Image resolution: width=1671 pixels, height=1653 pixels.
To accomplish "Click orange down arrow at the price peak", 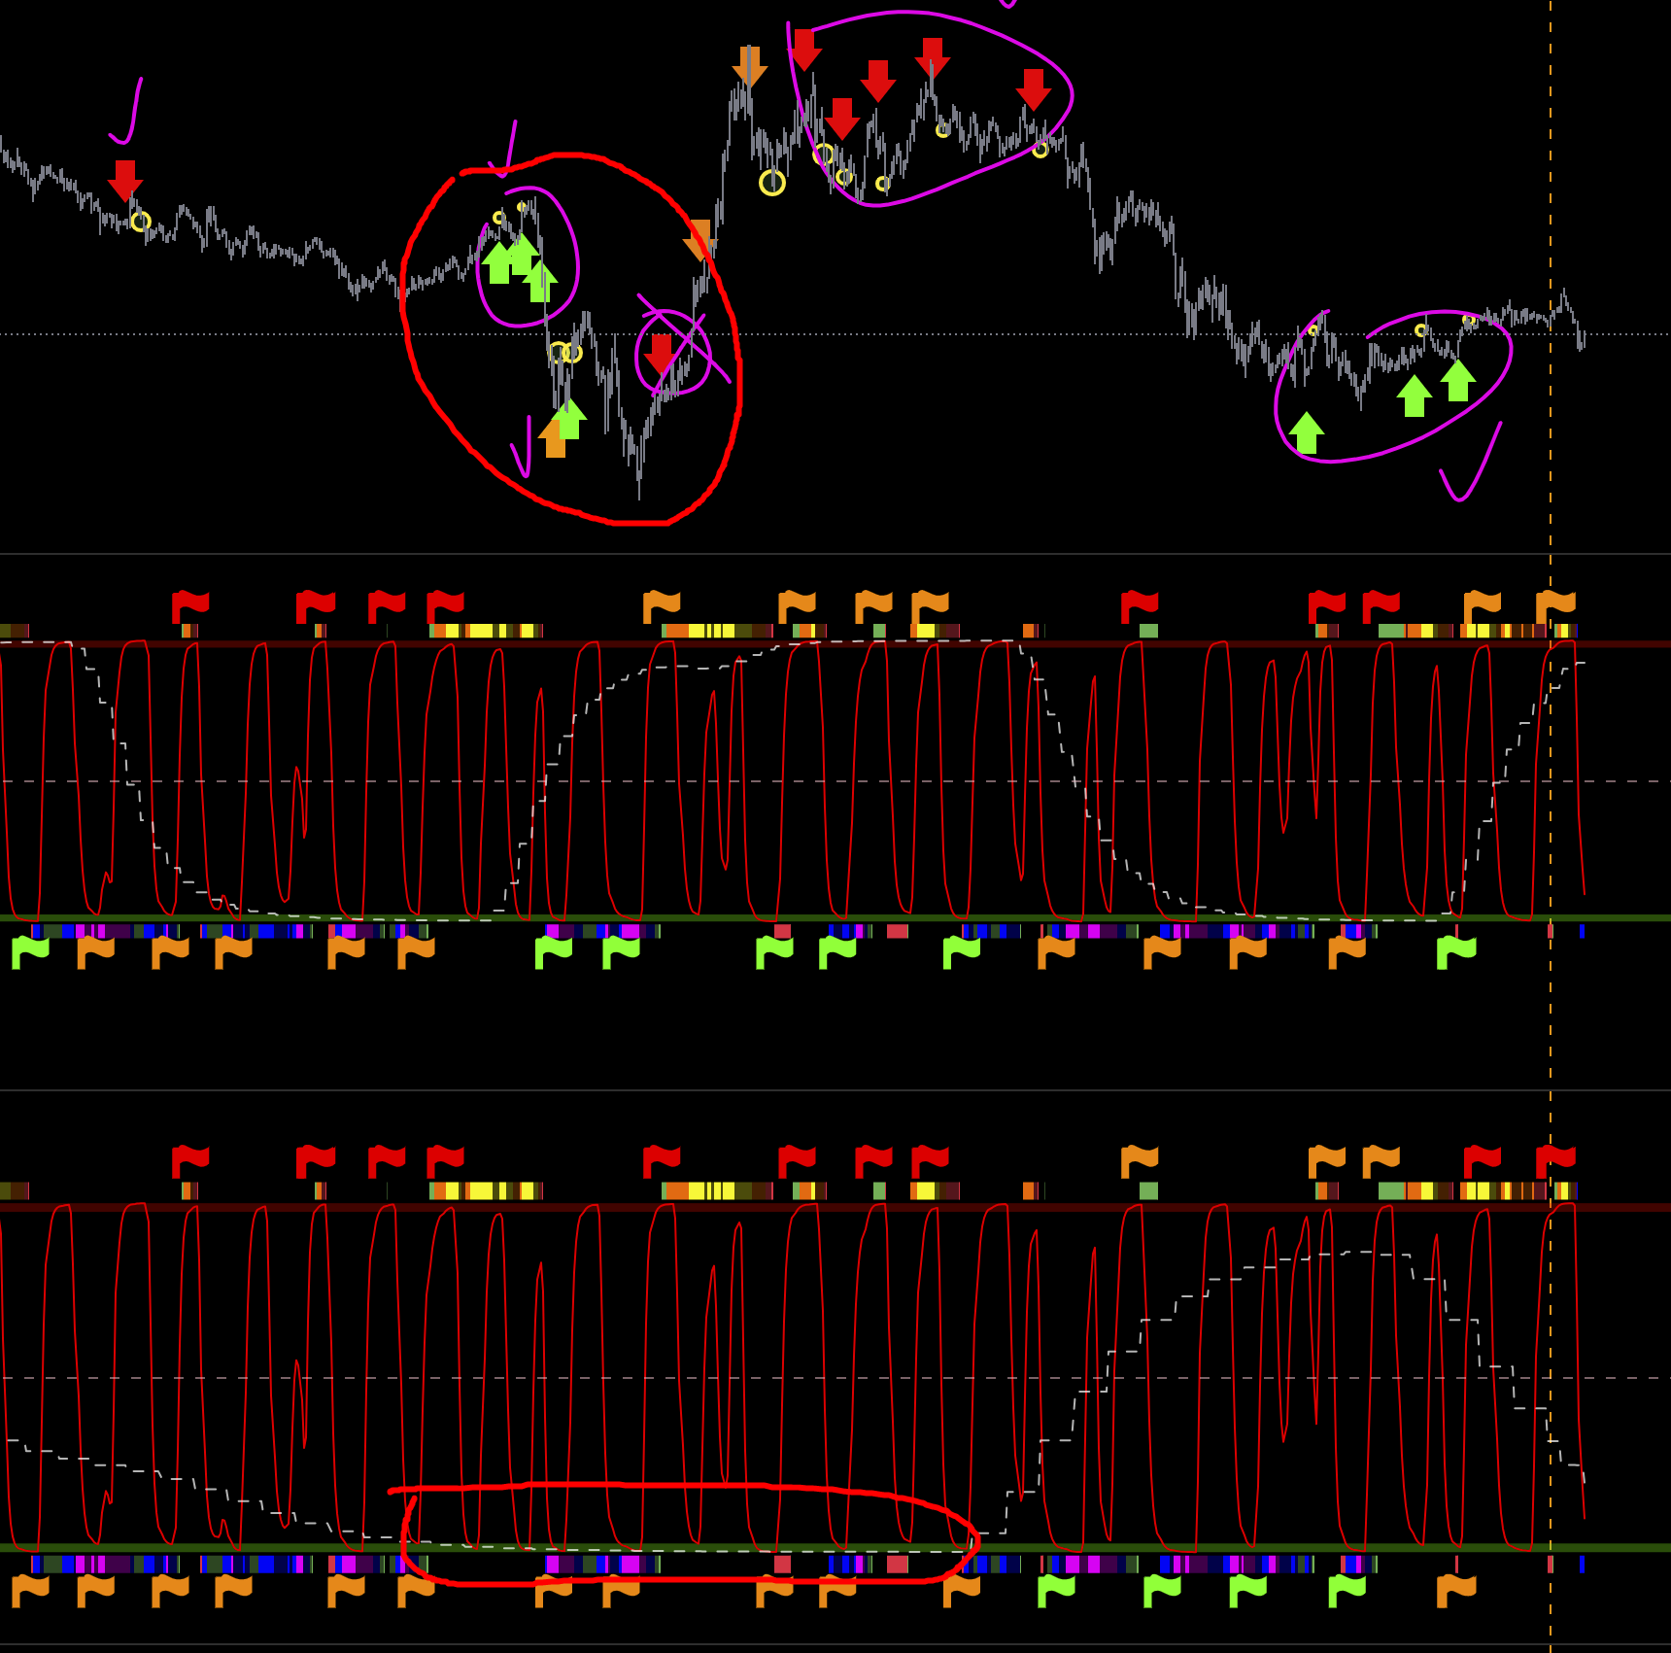I will click(x=749, y=66).
